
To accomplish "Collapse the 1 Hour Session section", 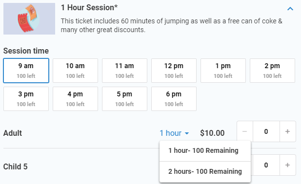I will (x=290, y=9).
